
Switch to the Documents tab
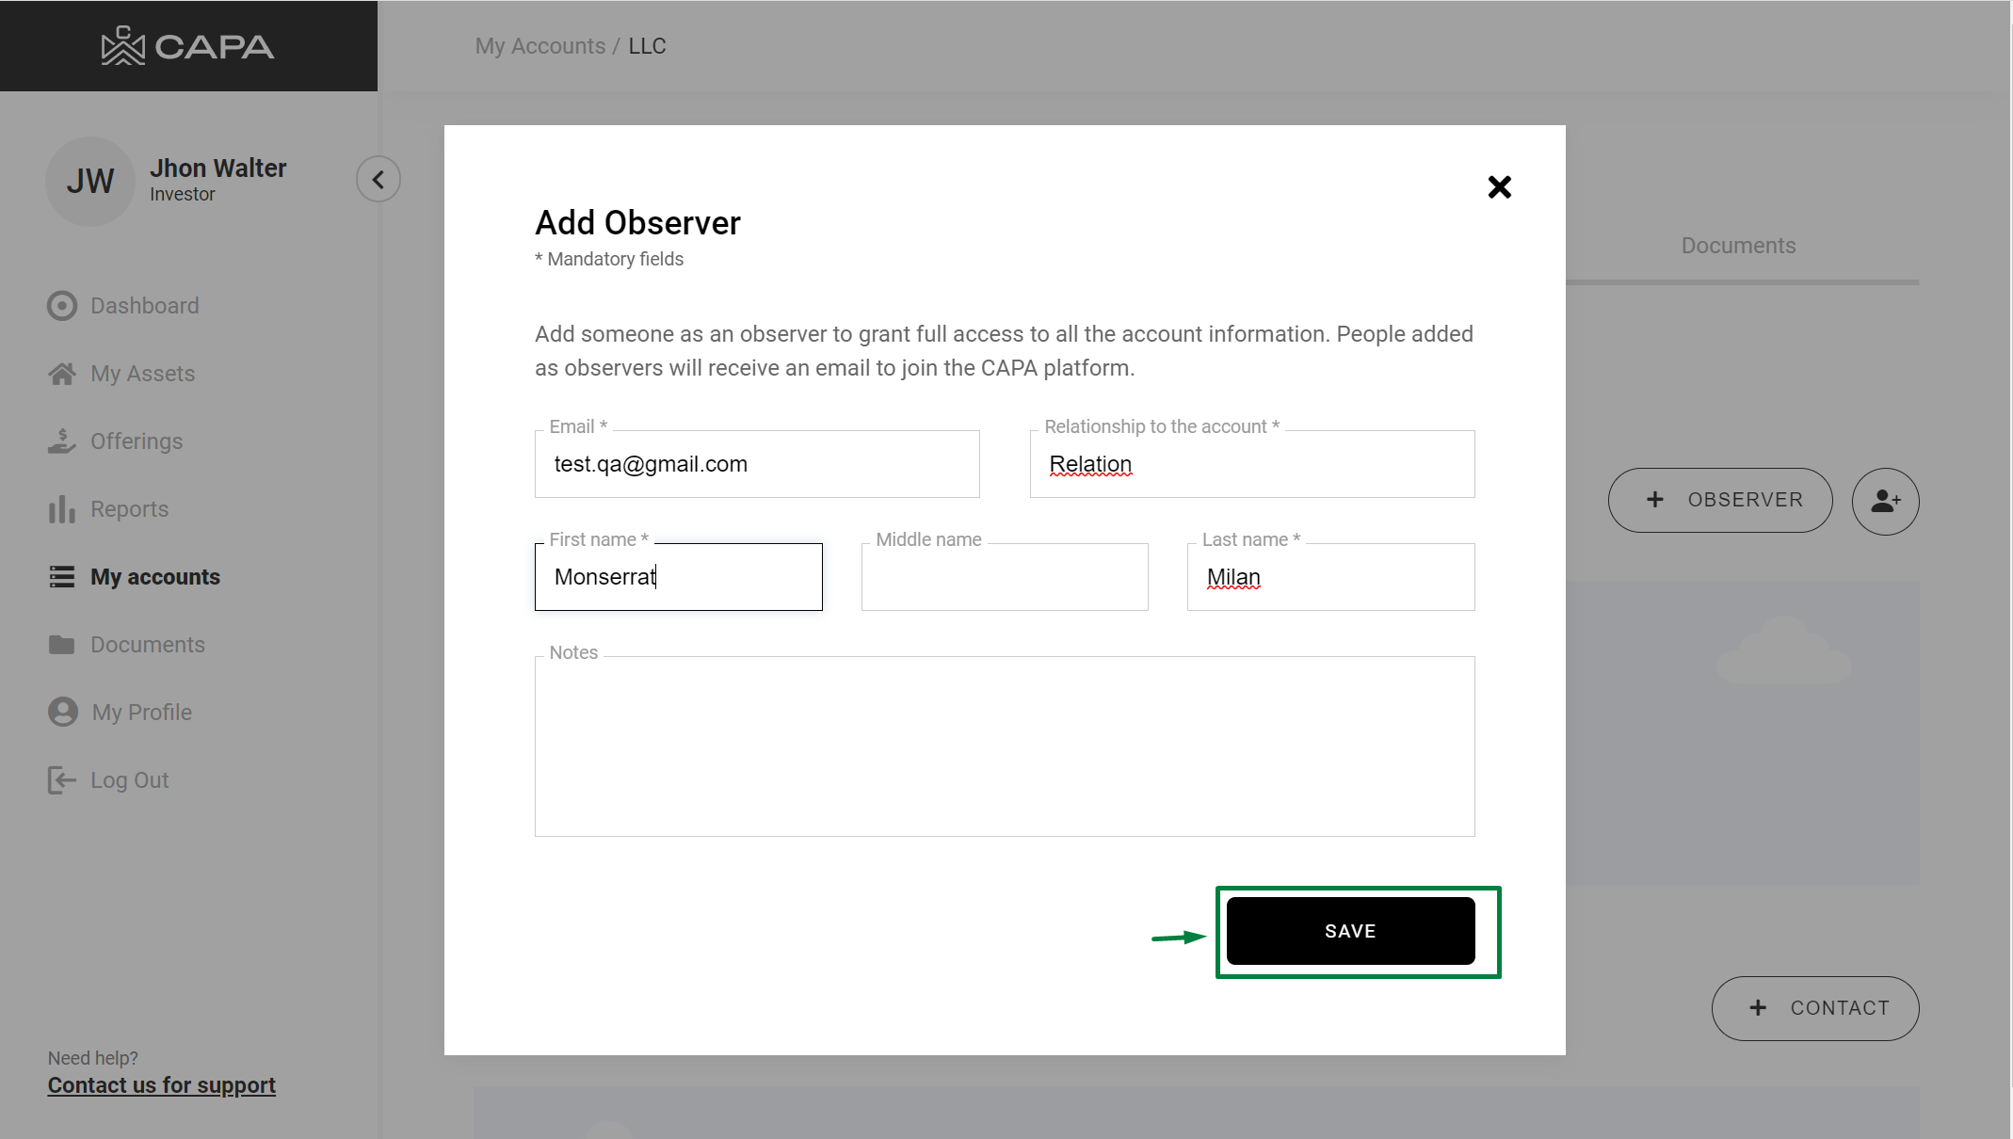point(1738,246)
